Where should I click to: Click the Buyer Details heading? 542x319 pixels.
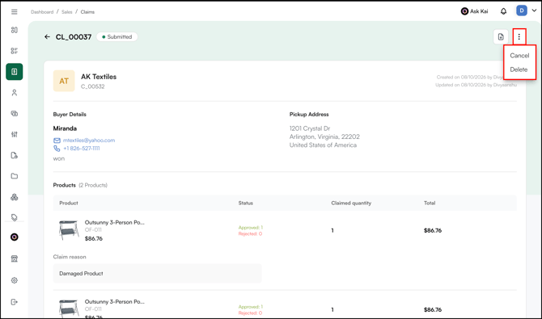point(70,114)
